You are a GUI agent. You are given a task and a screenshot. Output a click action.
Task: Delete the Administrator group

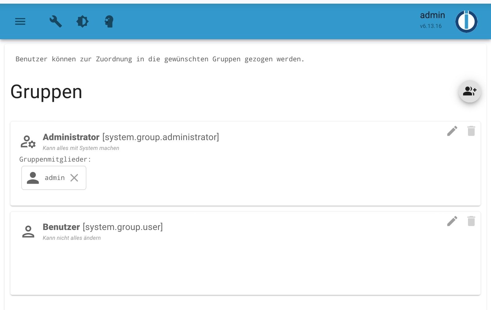[x=471, y=131]
